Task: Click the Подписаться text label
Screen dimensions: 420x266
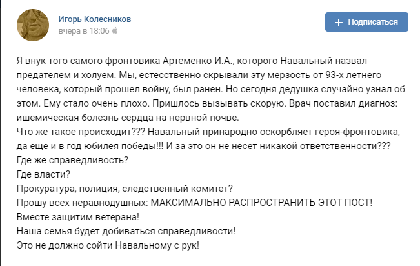Action: pyautogui.click(x=373, y=22)
